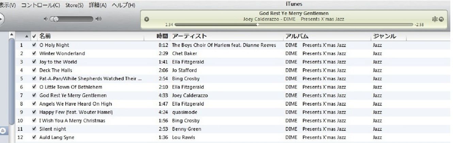Select the track Auld Lang Syne

click(x=57, y=138)
